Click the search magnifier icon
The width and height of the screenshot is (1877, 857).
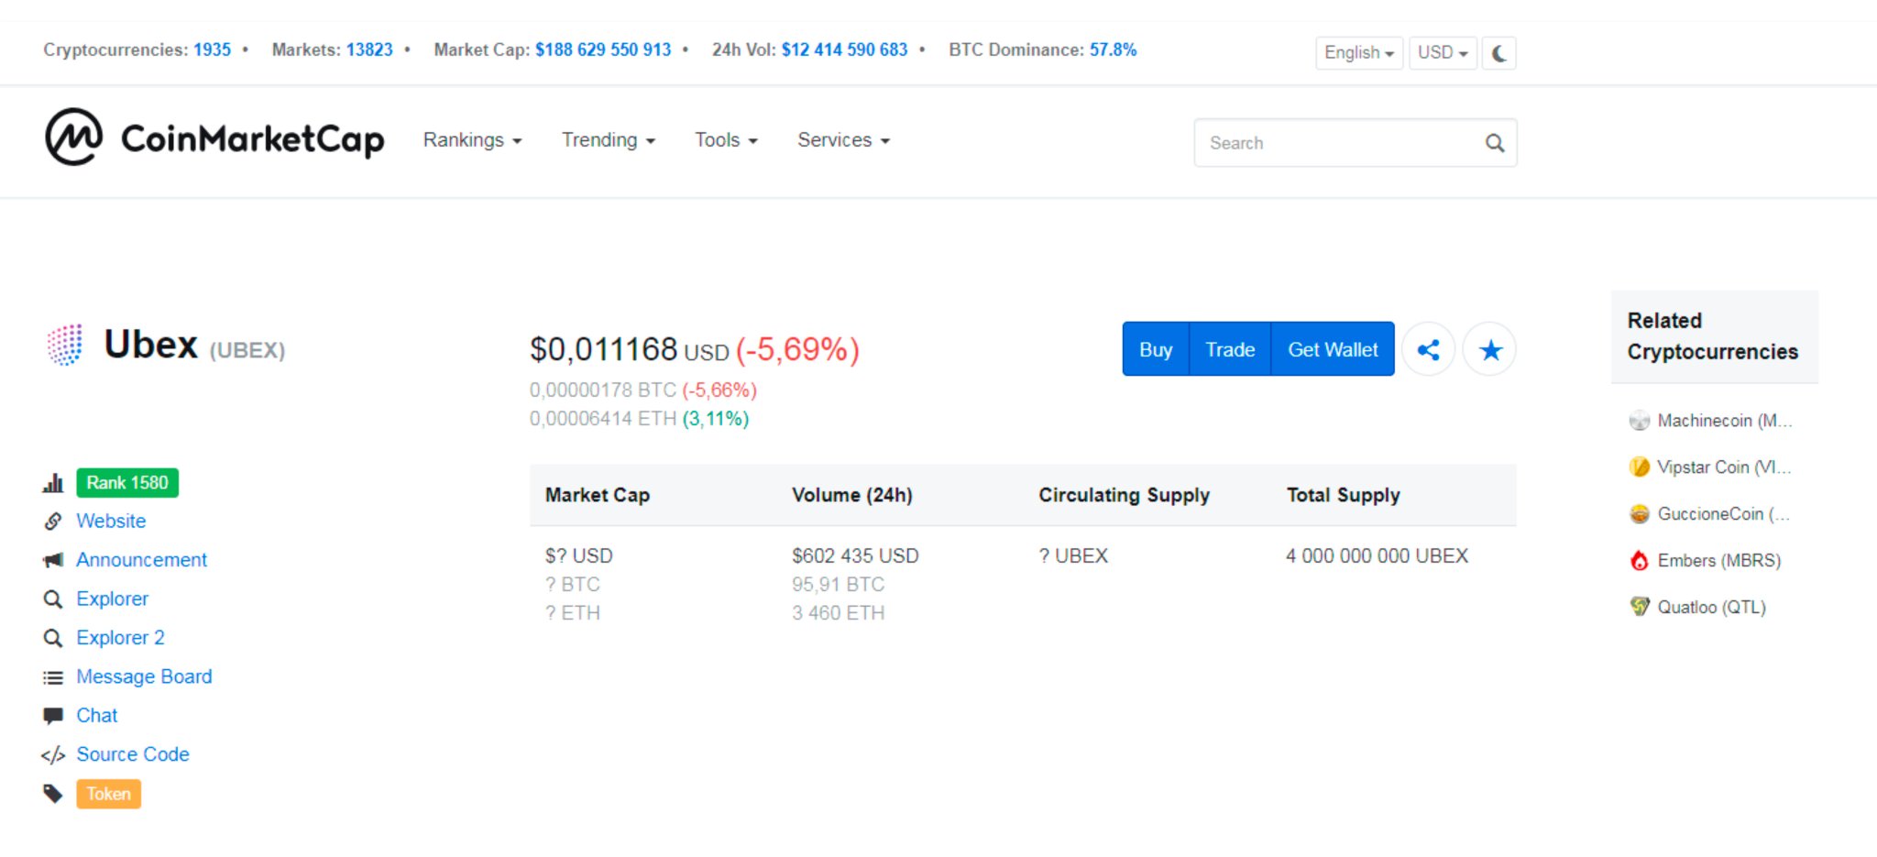coord(1494,143)
